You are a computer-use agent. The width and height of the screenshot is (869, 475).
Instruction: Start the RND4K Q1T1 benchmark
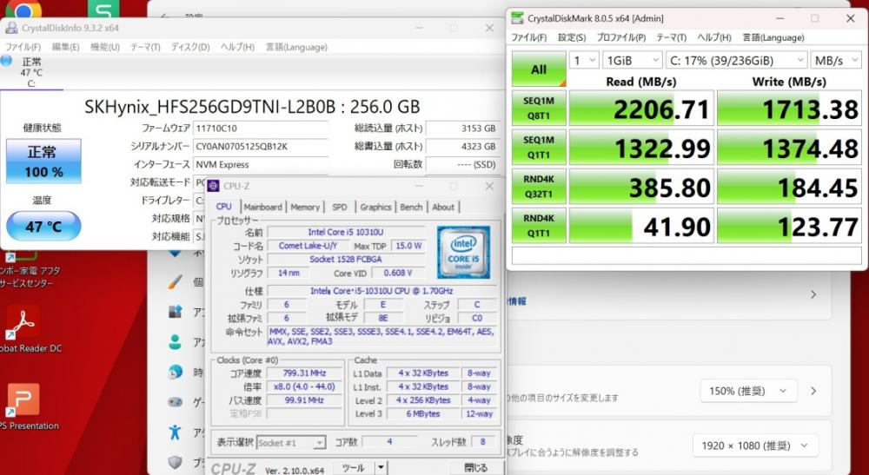pyautogui.click(x=538, y=226)
